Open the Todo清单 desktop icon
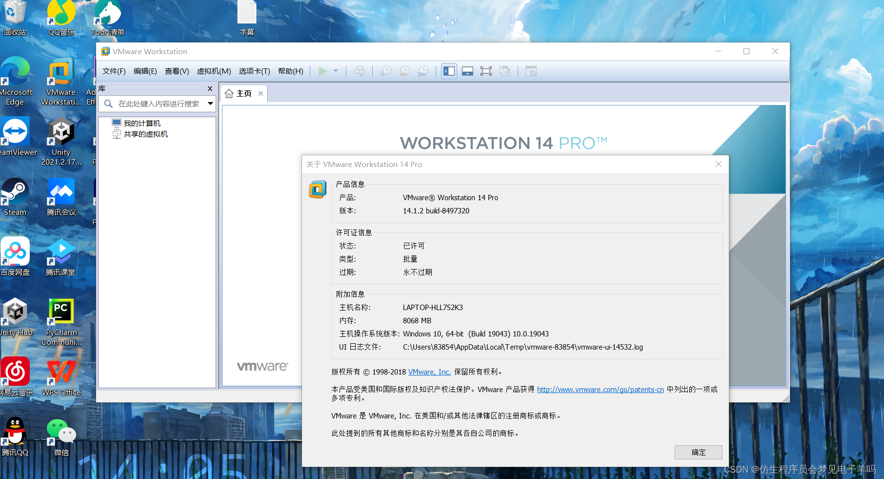 pyautogui.click(x=108, y=19)
